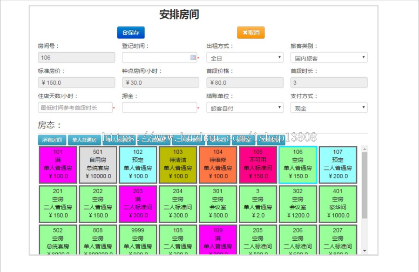Click the 住店天数/小时 input field
Screen dimensions: 419x272
coord(75,108)
